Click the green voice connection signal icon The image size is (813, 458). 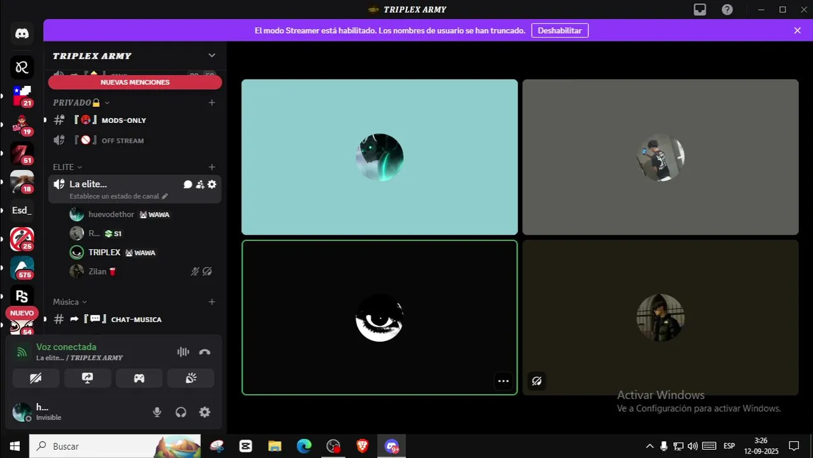pos(22,352)
